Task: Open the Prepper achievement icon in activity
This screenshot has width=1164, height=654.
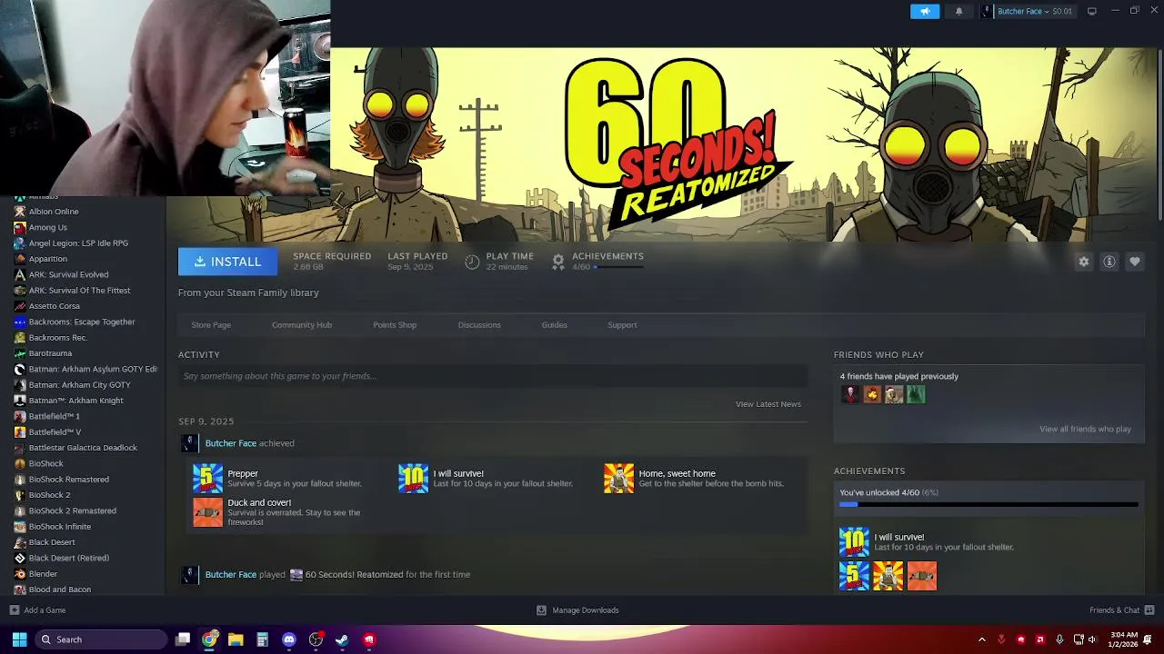Action: point(207,479)
